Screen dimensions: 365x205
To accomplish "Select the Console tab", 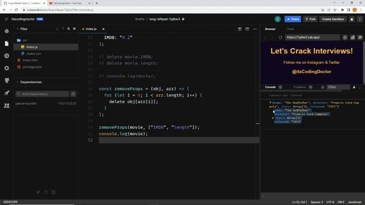I will [x=270, y=87].
